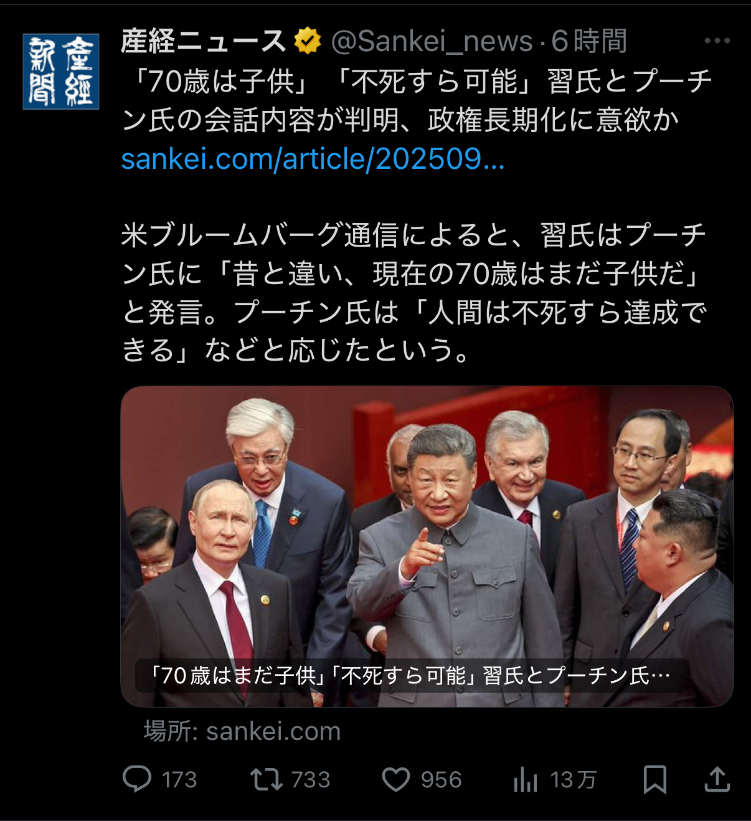This screenshot has height=821, width=751.
Task: Tap the 173 replies count
Action: click(179, 780)
